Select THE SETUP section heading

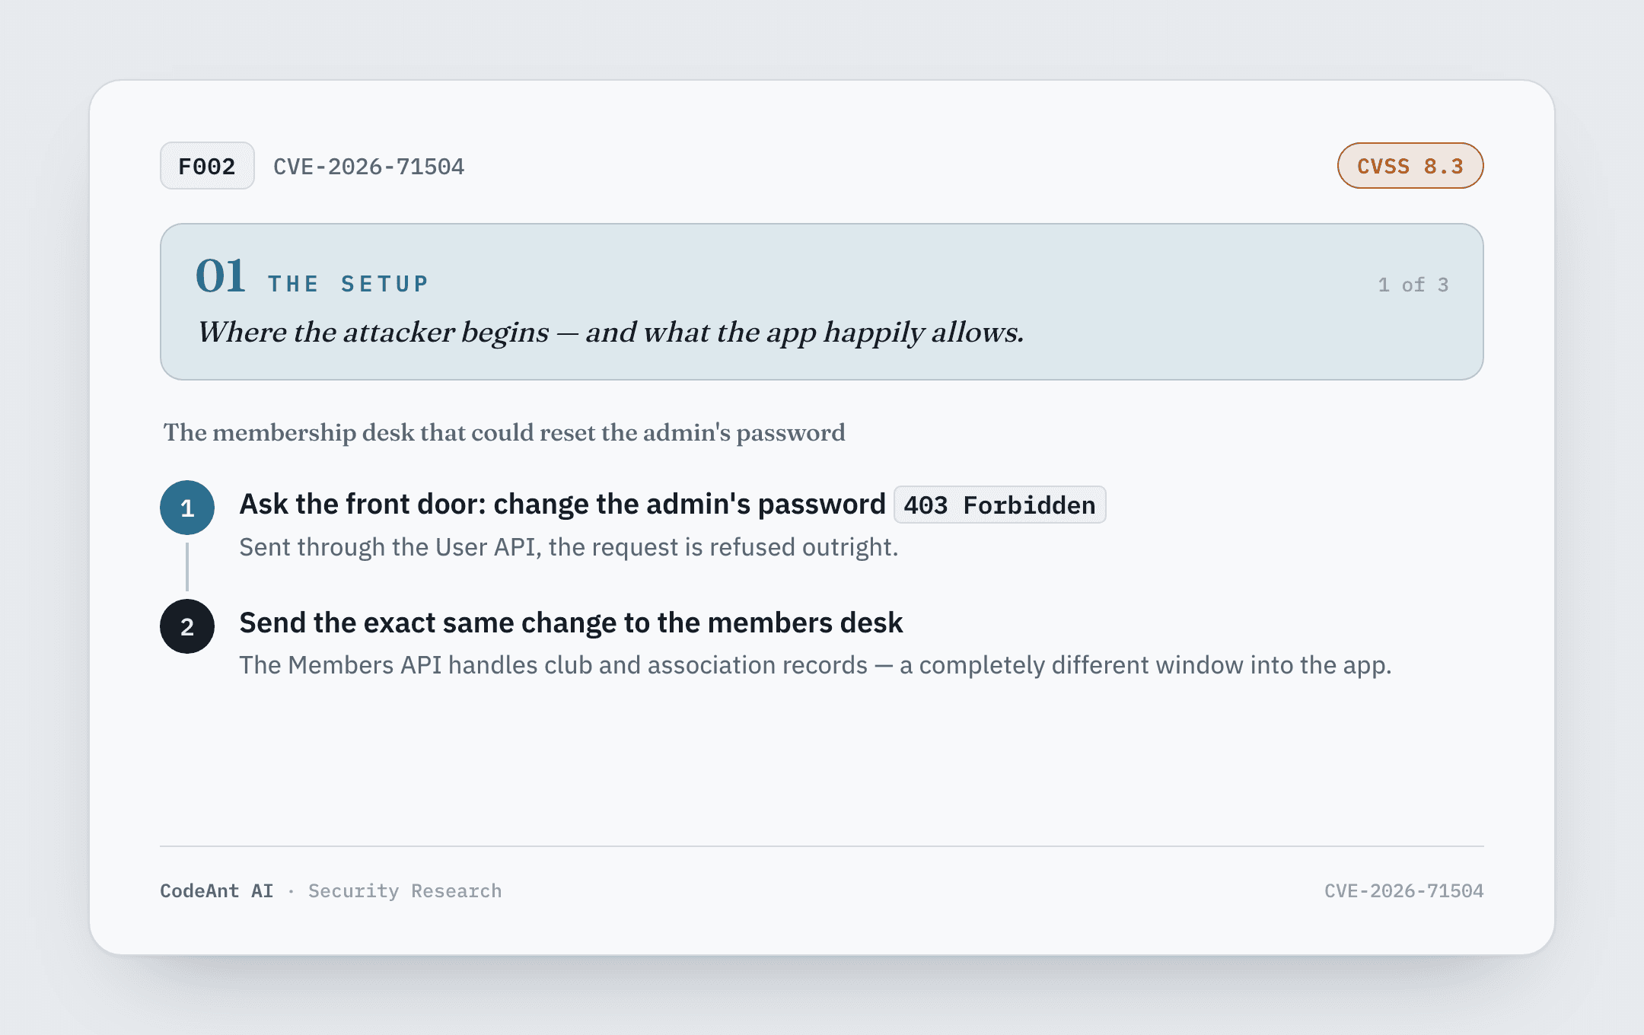pos(349,284)
